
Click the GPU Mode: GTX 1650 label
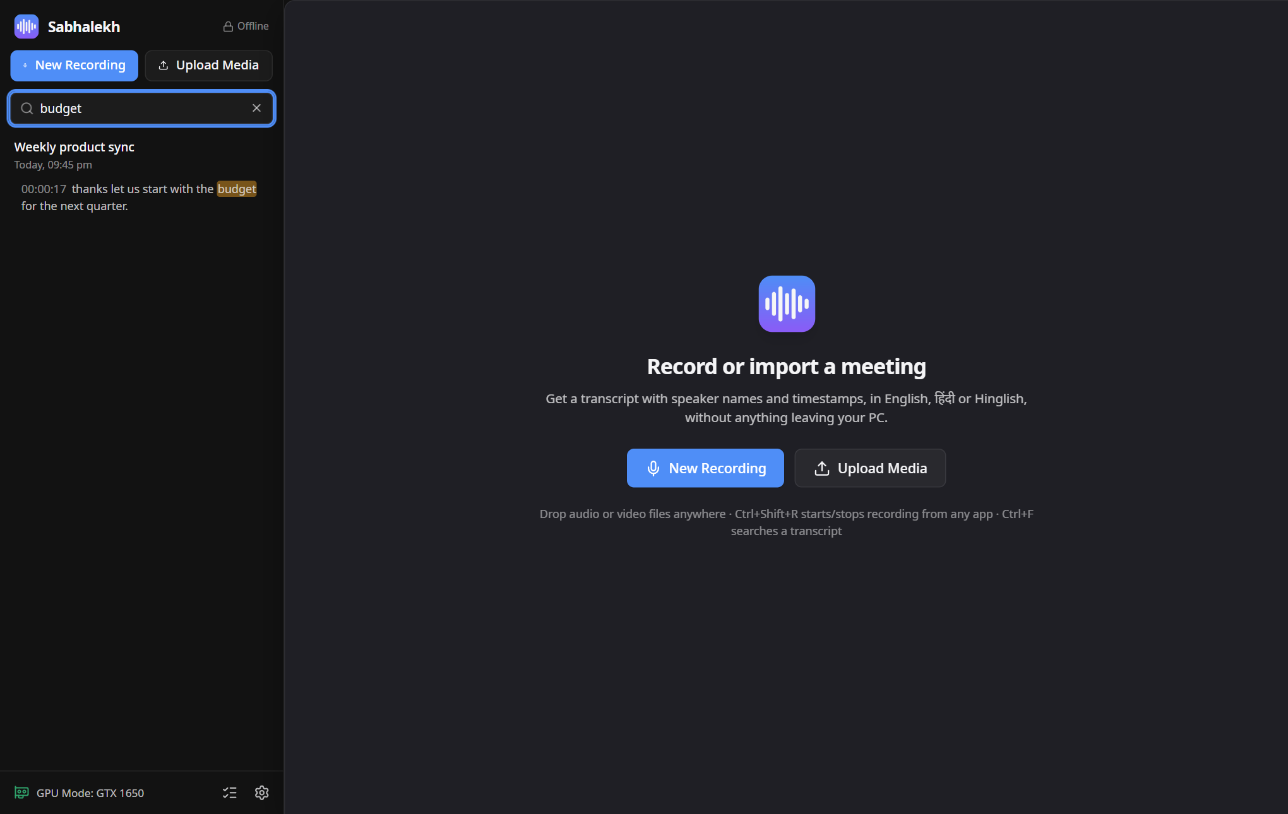(x=90, y=793)
